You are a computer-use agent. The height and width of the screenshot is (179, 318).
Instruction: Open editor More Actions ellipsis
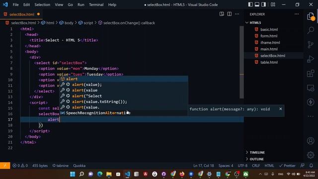coord(237,14)
